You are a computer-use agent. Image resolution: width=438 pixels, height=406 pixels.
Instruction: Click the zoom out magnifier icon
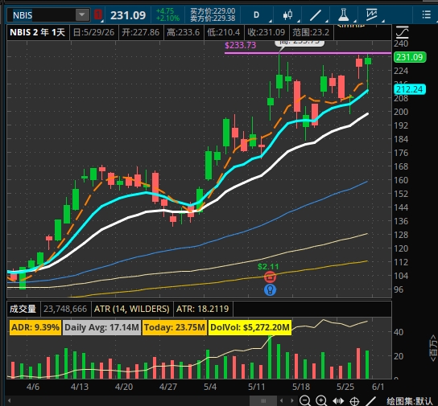pos(305,400)
